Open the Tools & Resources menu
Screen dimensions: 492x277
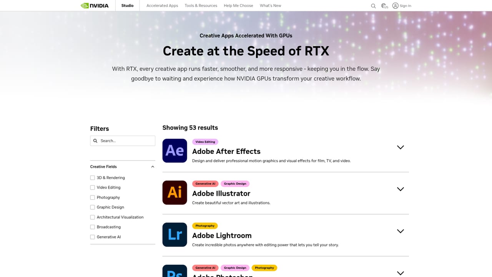pyautogui.click(x=201, y=6)
